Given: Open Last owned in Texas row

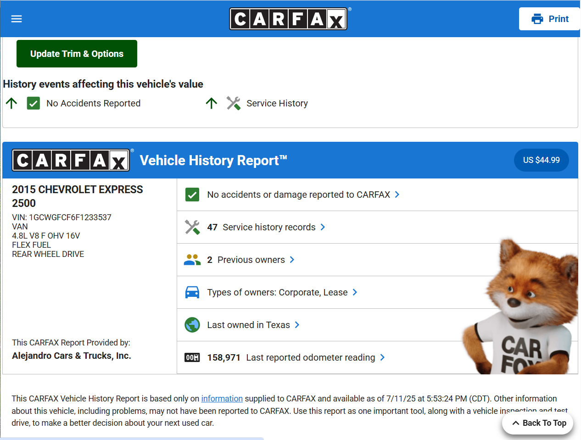Looking at the screenshot, I should point(248,325).
